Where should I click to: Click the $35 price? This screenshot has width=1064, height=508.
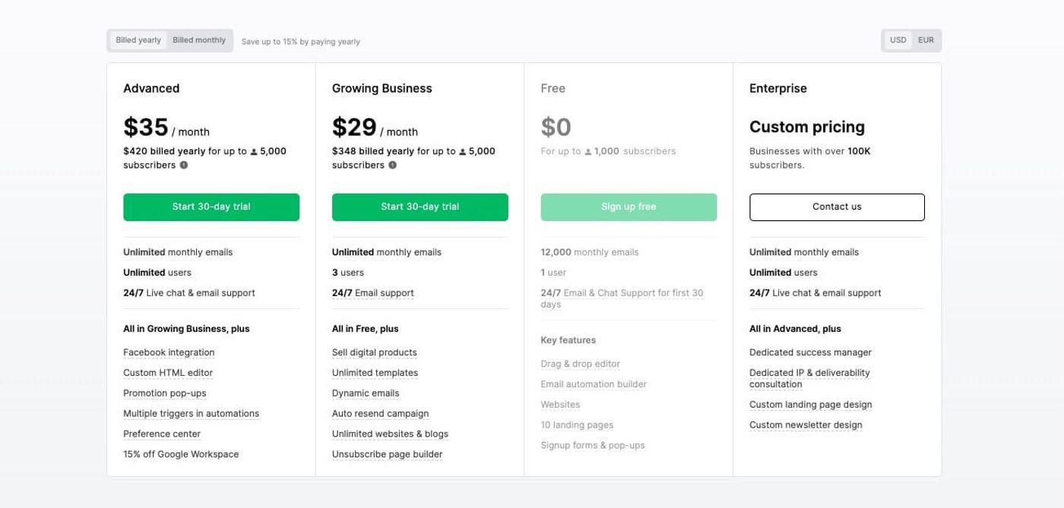click(x=145, y=127)
